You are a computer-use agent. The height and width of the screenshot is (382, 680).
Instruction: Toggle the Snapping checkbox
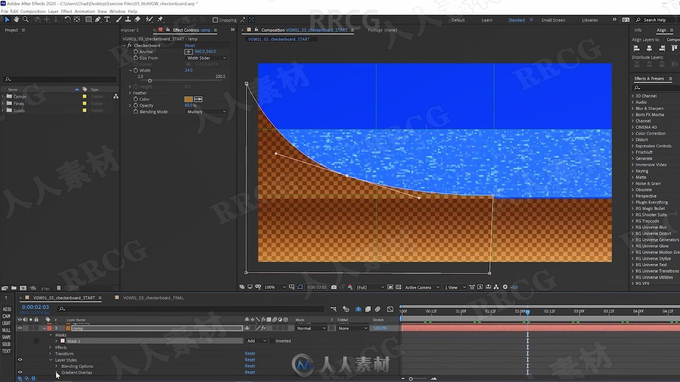tap(215, 20)
